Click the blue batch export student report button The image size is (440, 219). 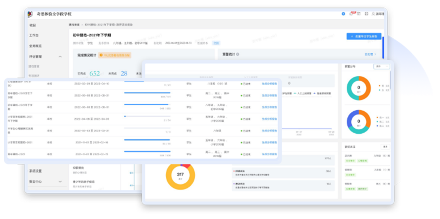364,36
